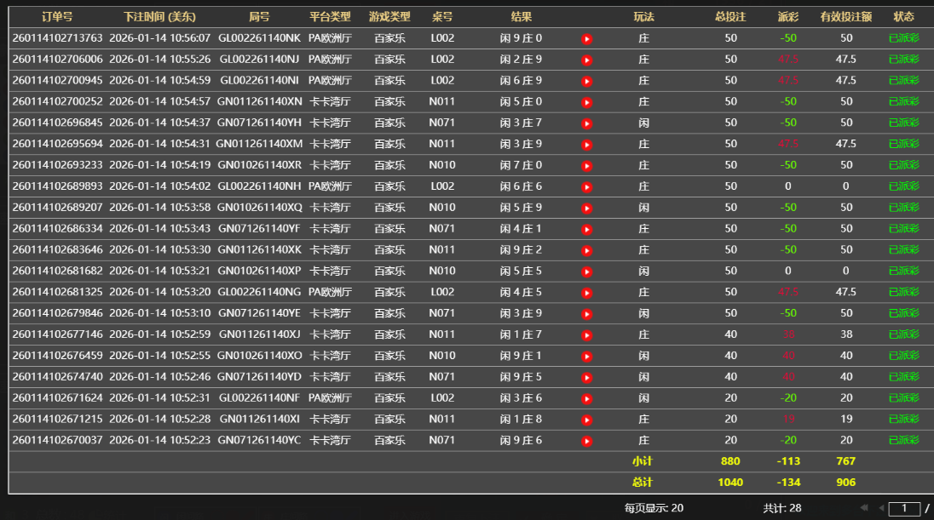The height and width of the screenshot is (520, 934).
Task: Click 已派彩 status for order 260114102713763
Action: point(903,38)
